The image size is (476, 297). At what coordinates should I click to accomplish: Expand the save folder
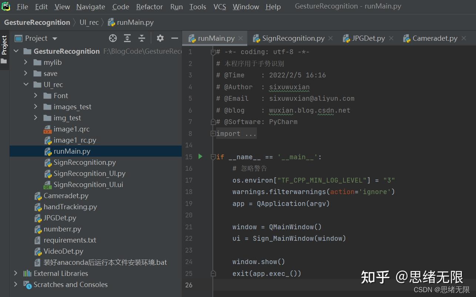click(x=26, y=73)
